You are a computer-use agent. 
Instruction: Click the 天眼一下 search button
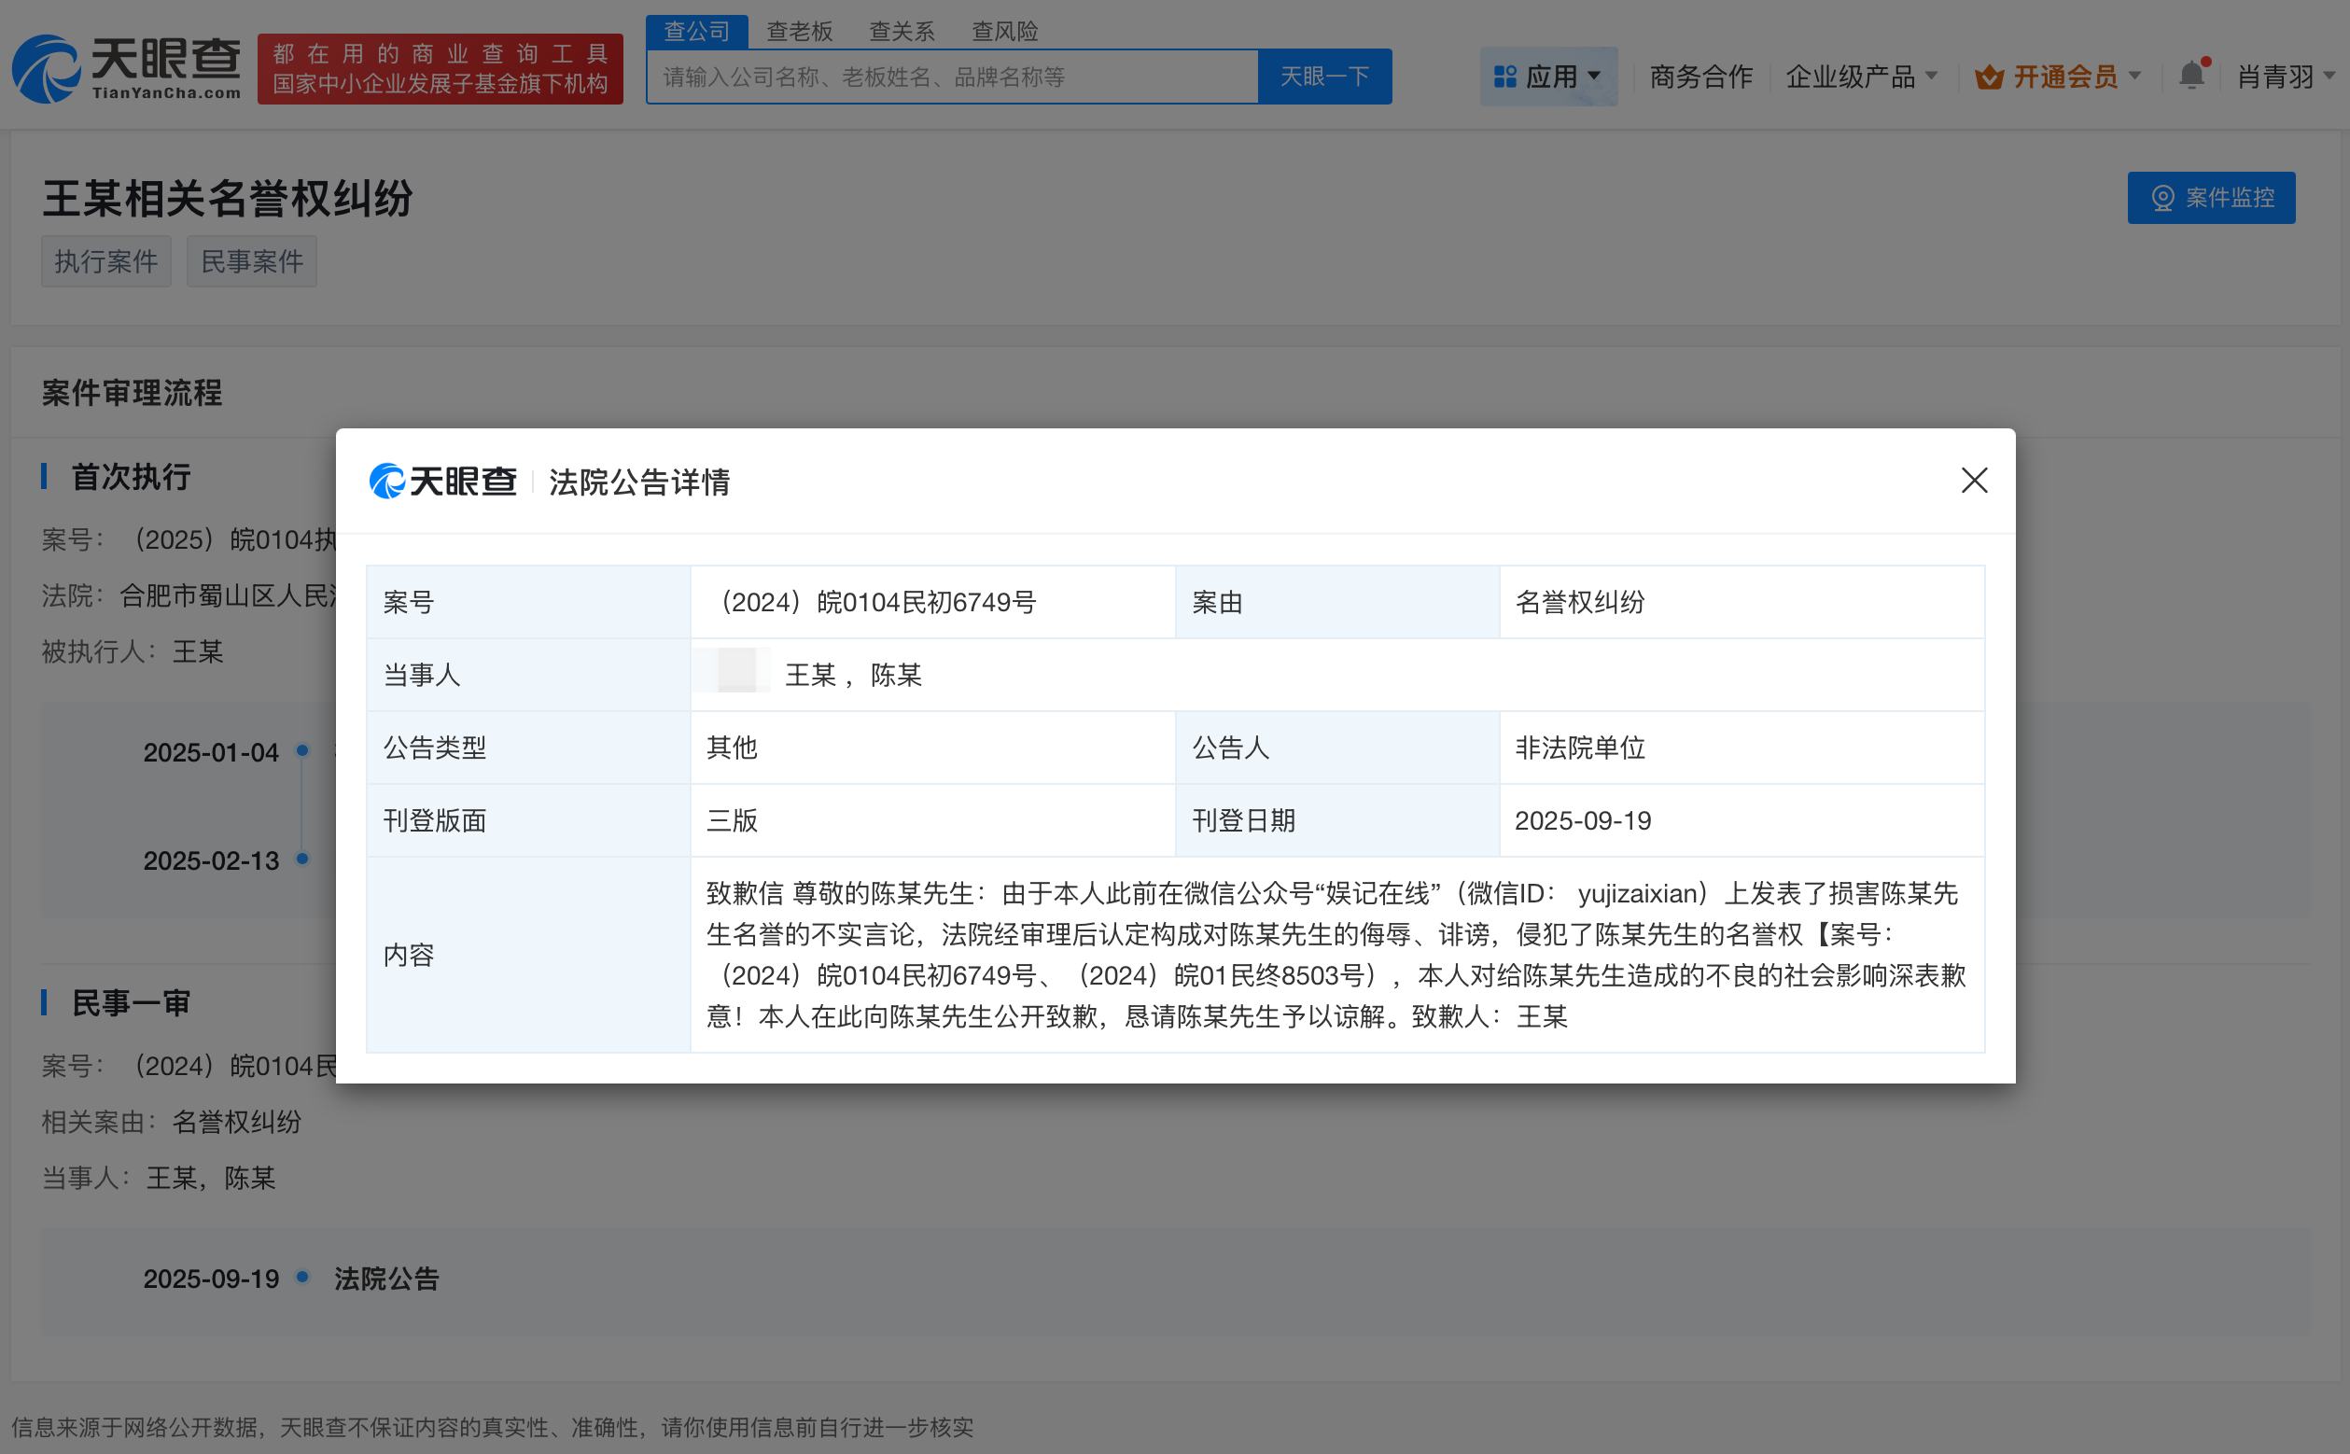click(1324, 76)
